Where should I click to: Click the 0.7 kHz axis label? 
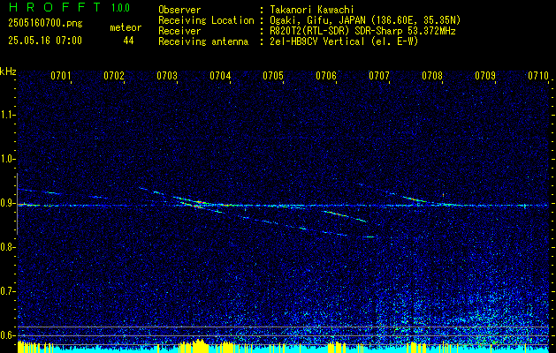[x=7, y=291]
